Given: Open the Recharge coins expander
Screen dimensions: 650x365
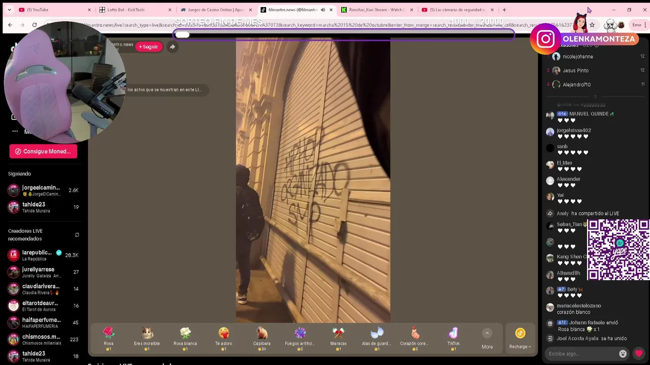Looking at the screenshot, I should (520, 339).
